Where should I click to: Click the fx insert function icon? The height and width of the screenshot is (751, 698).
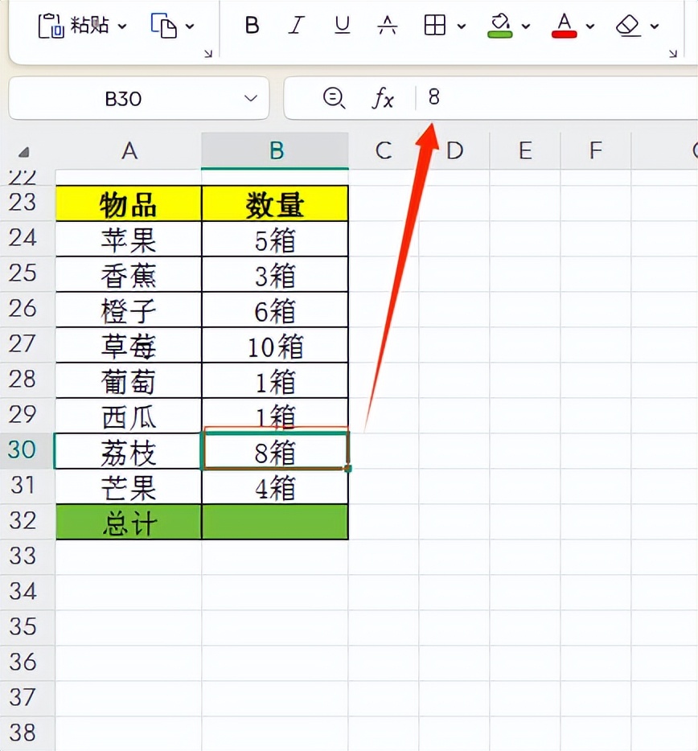[383, 98]
